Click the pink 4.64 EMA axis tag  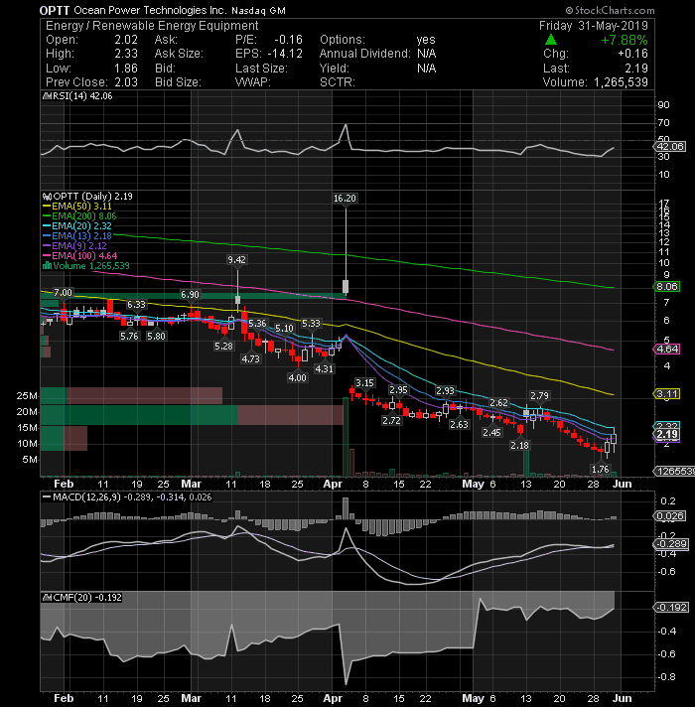point(666,349)
